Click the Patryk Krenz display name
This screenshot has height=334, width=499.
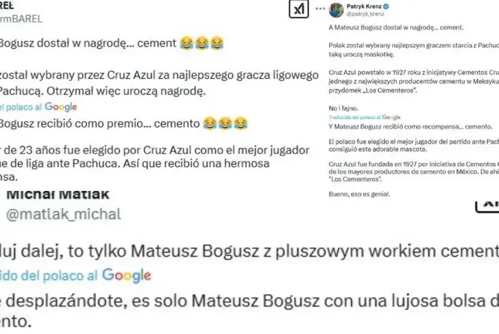coord(364,6)
